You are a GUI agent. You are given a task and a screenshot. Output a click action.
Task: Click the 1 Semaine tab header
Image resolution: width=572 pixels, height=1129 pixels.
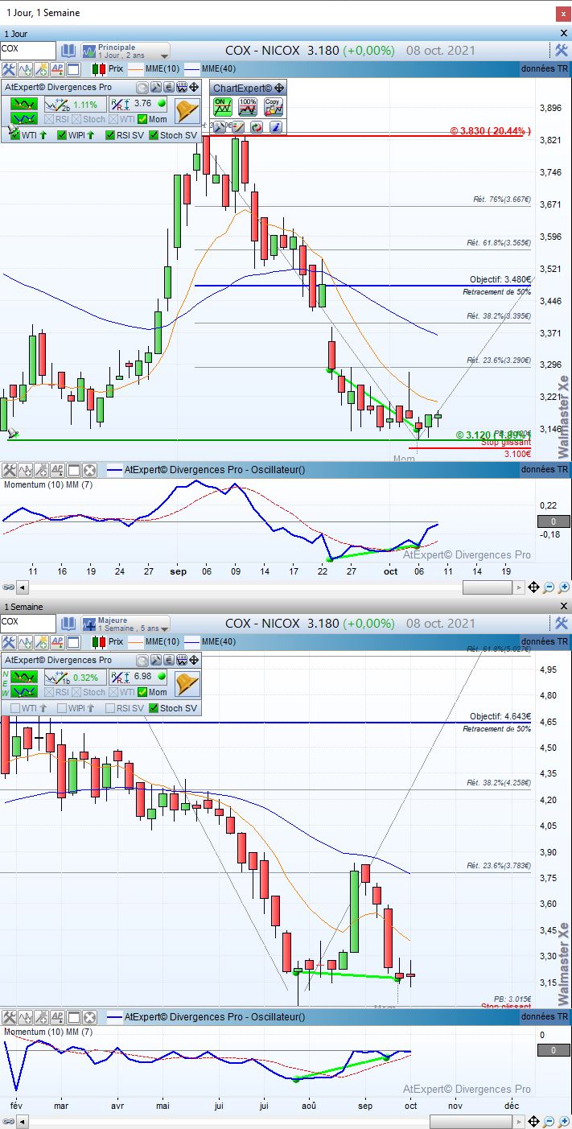pos(24,607)
